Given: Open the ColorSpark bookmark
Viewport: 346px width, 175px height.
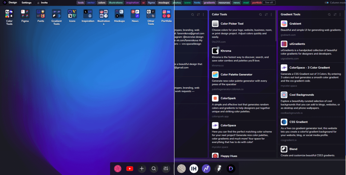Looking at the screenshot, I should [x=242, y=107].
